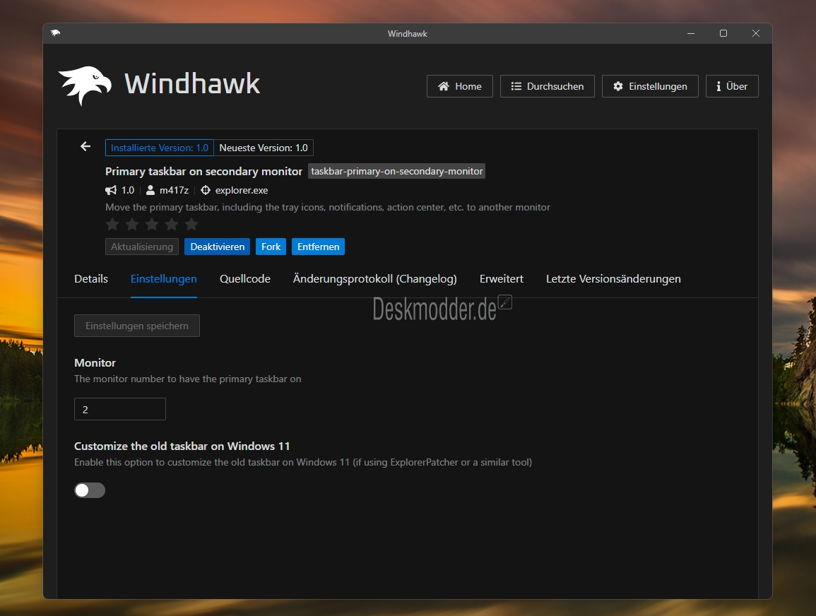Open the Änderungsprotokoll (Changelog) tab
816x616 pixels.
pos(374,279)
